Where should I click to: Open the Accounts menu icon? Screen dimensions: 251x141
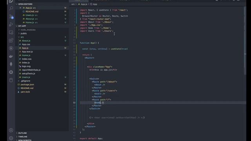coord(11,130)
